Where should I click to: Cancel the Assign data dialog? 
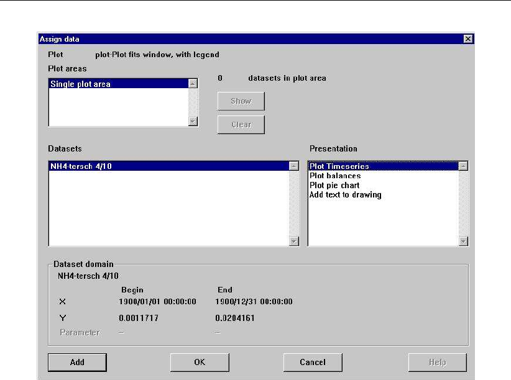313,363
